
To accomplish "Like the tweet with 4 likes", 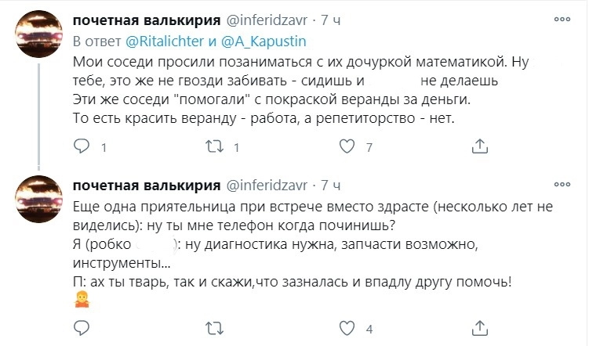I will point(347,327).
